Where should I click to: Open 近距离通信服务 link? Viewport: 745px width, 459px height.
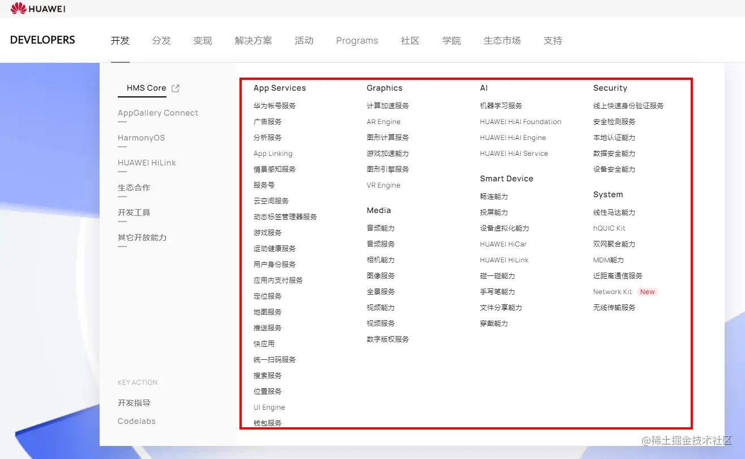[618, 276]
